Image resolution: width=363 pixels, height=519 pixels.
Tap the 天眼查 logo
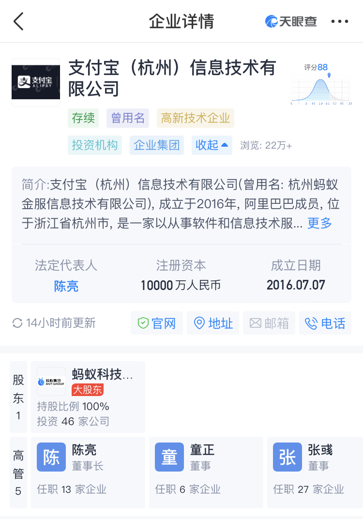(x=290, y=21)
